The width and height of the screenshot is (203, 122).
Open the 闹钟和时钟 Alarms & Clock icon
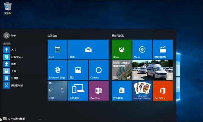(6, 85)
